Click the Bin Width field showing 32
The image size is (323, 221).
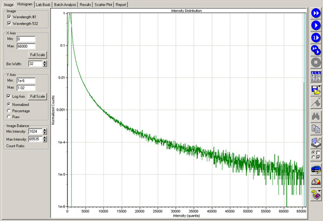[36, 63]
